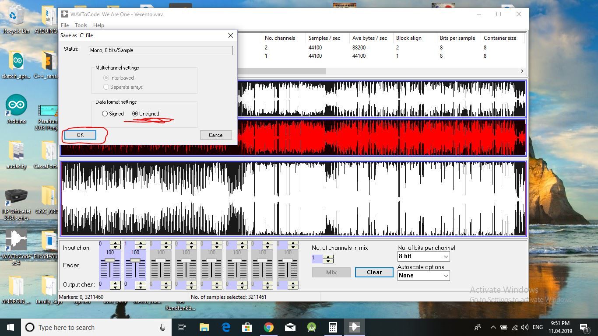Select the Signed data format option
The height and width of the screenshot is (336, 598).
105,113
